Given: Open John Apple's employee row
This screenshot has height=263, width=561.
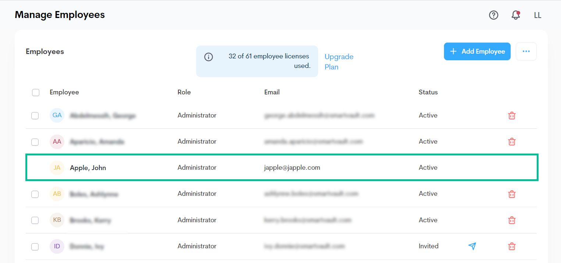Looking at the screenshot, I should coord(88,168).
